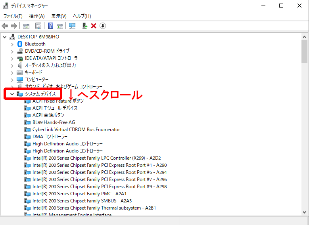Expand the Bluetooth category
The width and height of the screenshot is (309, 225).
[x=12, y=44]
